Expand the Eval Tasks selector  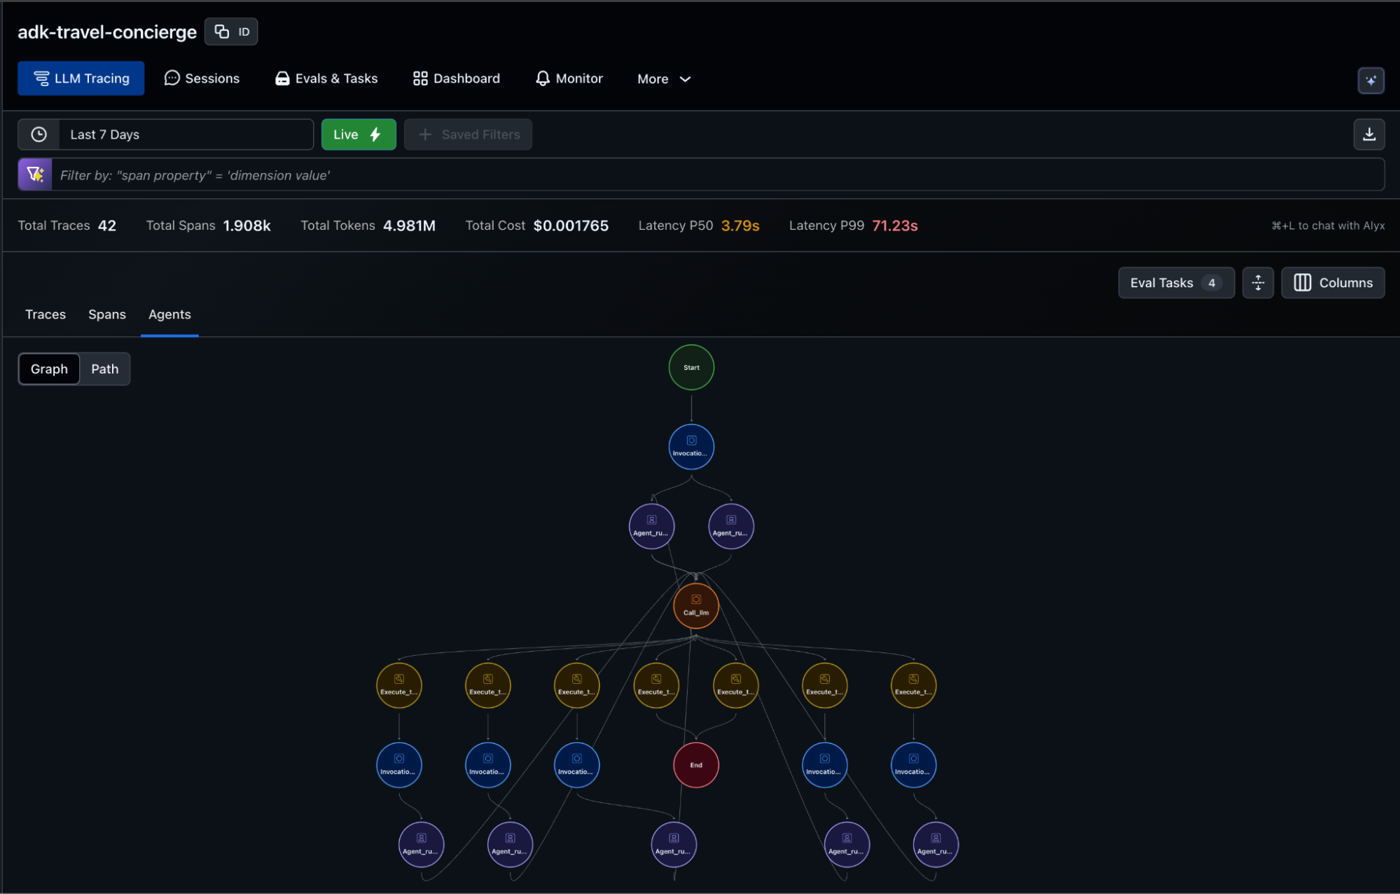tap(1176, 282)
